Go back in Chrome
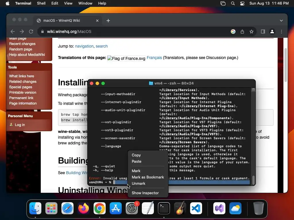 (x=13, y=32)
